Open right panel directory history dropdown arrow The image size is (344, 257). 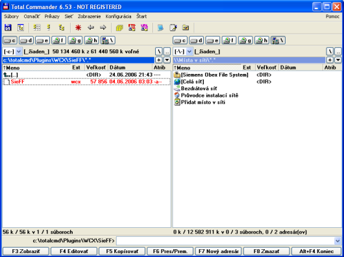point(338,60)
